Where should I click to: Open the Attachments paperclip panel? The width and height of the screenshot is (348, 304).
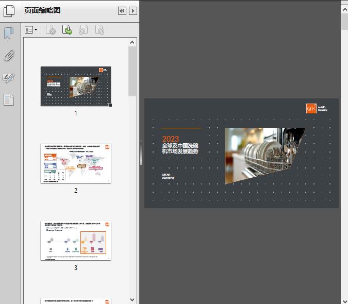[9, 56]
